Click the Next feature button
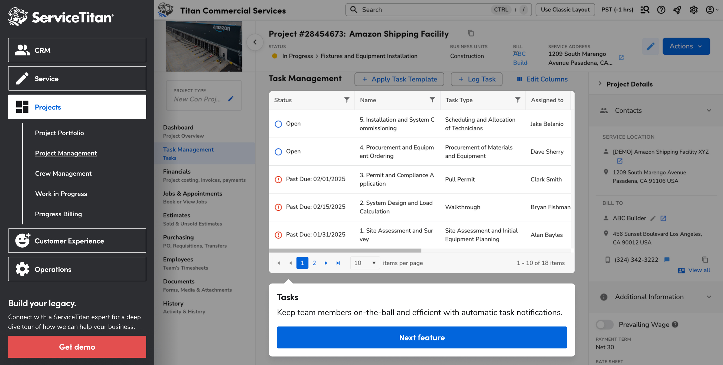The image size is (723, 365). [422, 337]
